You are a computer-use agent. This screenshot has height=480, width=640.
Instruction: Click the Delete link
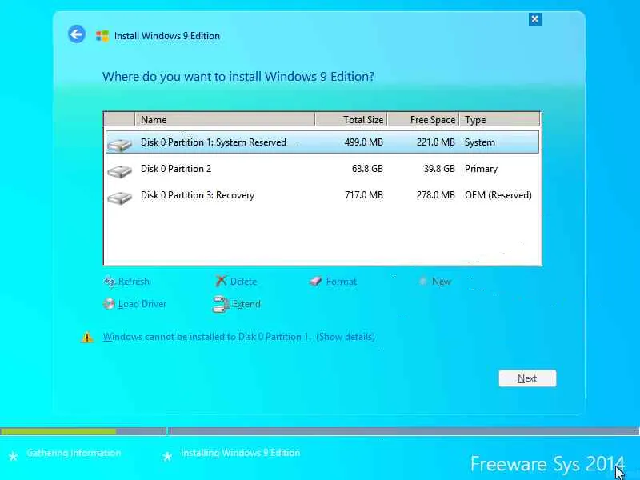click(244, 282)
